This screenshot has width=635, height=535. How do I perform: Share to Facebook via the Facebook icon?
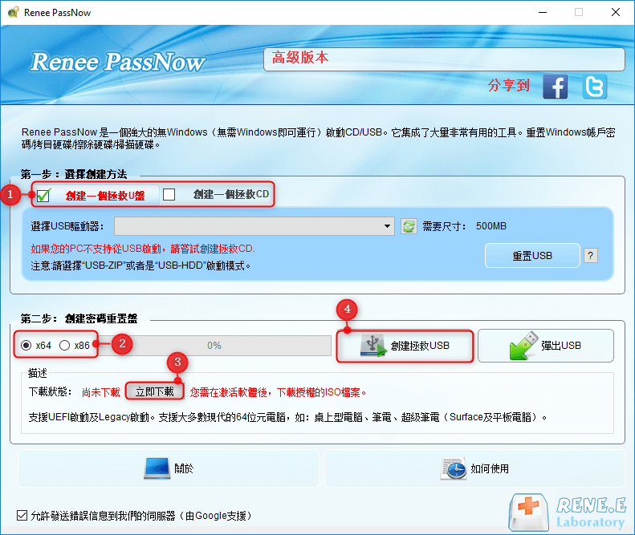555,86
